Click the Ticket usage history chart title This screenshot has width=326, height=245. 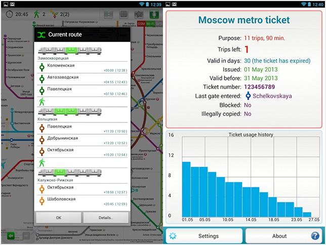251,135
